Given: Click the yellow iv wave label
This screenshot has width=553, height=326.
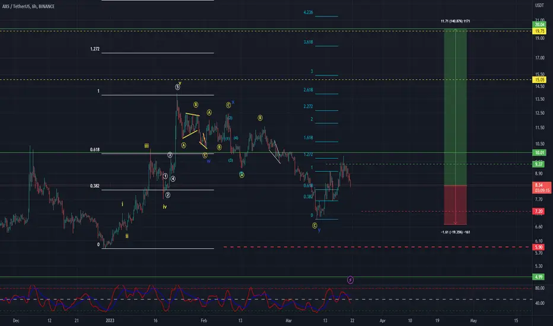Looking at the screenshot, I should click(x=165, y=207).
